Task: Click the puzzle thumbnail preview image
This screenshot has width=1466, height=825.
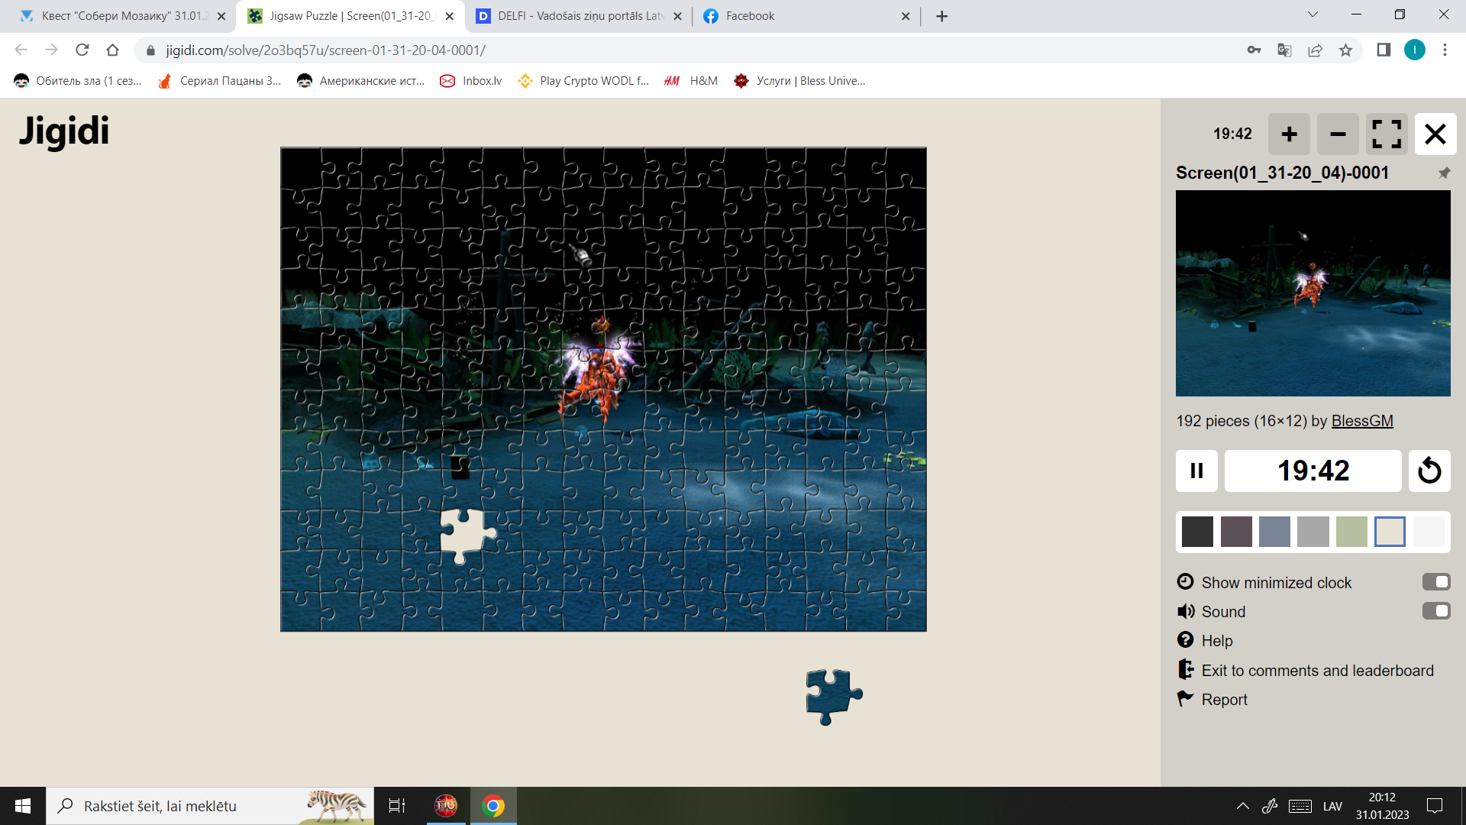Action: pos(1313,292)
